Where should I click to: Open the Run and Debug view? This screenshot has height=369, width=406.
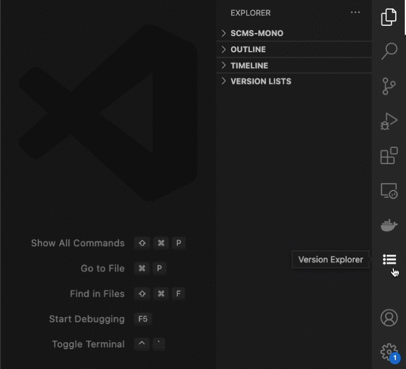[x=389, y=121]
